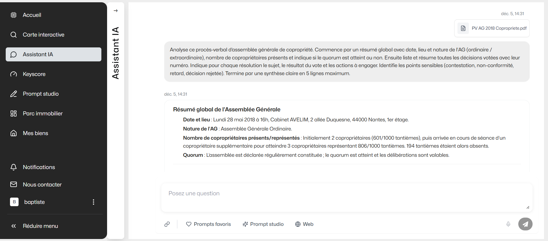Open attached PV AG 2018 Copropriete.pdf

click(499, 28)
